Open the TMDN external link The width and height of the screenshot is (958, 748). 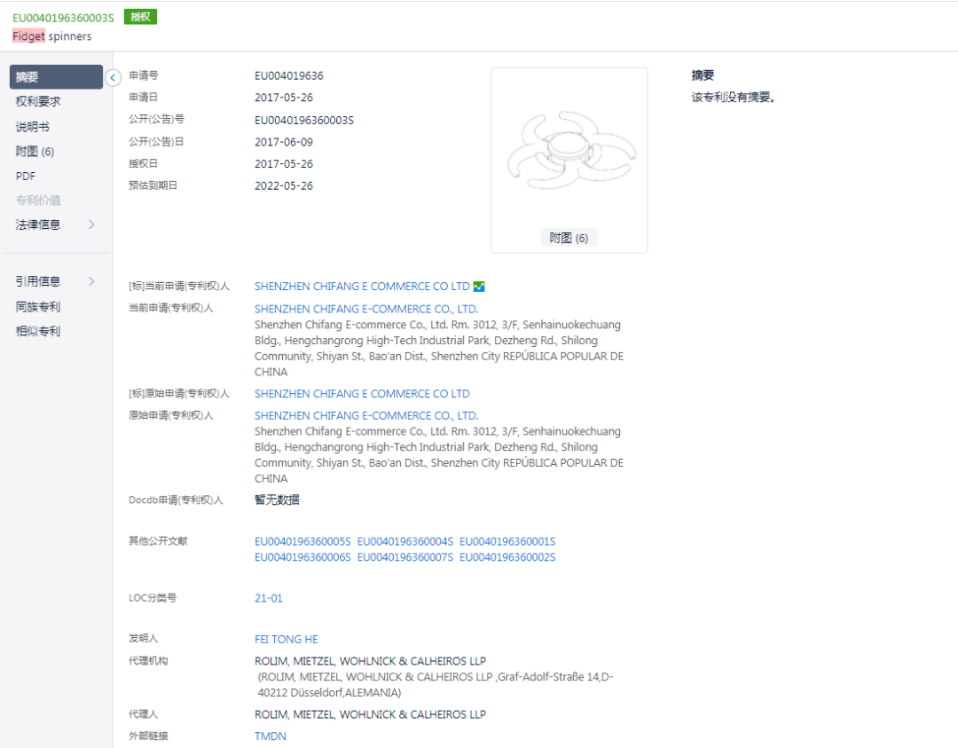point(271,736)
